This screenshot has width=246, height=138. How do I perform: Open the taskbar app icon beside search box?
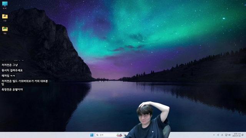(x=126, y=135)
